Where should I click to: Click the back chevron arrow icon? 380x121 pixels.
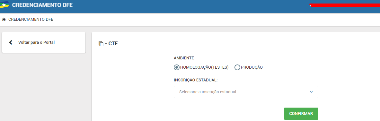tap(10, 42)
